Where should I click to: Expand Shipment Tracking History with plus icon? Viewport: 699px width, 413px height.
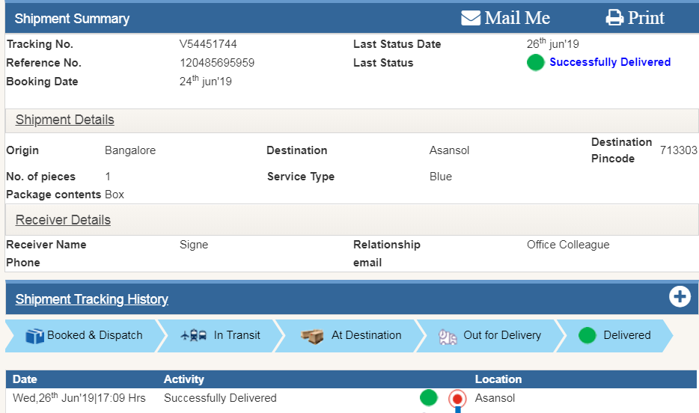(680, 297)
